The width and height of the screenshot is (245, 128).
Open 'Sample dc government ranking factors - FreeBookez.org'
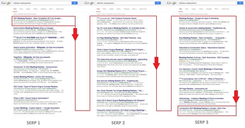[x=202, y=28]
